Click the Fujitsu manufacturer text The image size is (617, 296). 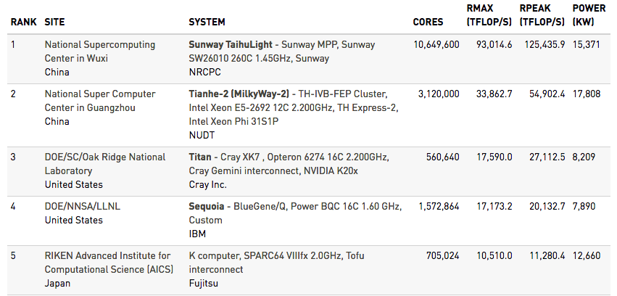click(204, 283)
